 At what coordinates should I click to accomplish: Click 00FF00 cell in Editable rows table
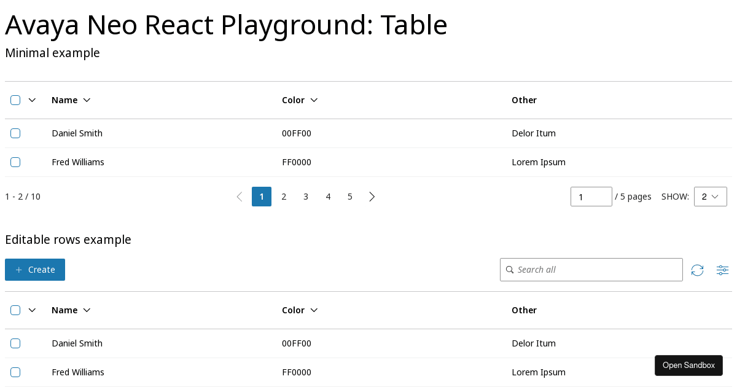click(x=297, y=343)
